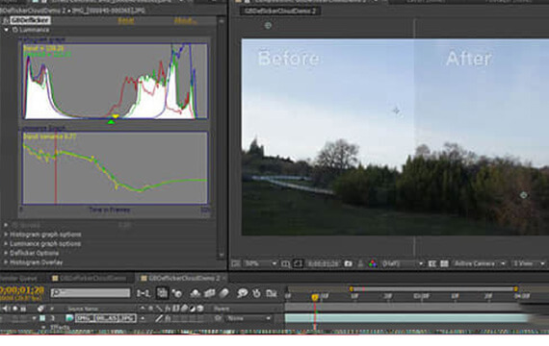Click the About link of GBDeflicker effect
The height and width of the screenshot is (346, 549).
click(x=185, y=20)
